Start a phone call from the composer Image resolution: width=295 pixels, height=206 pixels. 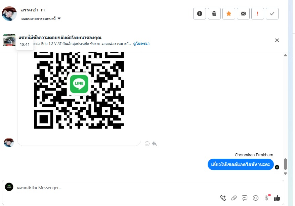223,198
